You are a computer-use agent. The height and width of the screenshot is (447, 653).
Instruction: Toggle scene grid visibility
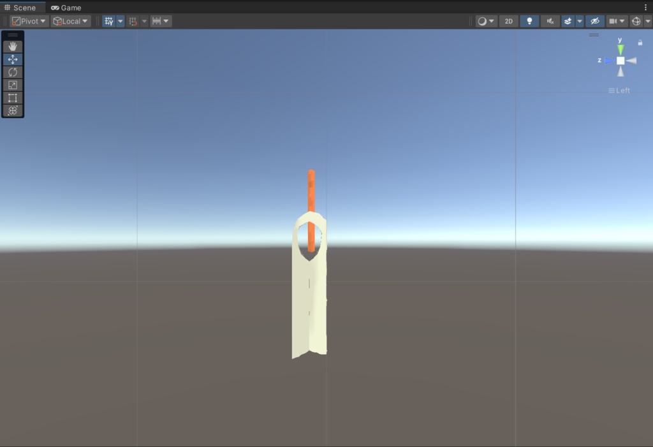108,21
